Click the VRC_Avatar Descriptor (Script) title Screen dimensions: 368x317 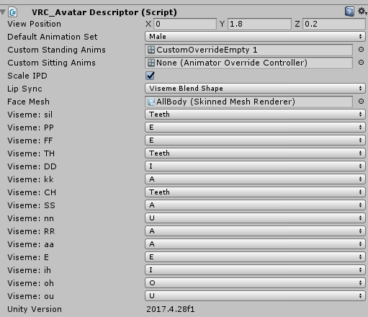pos(104,12)
